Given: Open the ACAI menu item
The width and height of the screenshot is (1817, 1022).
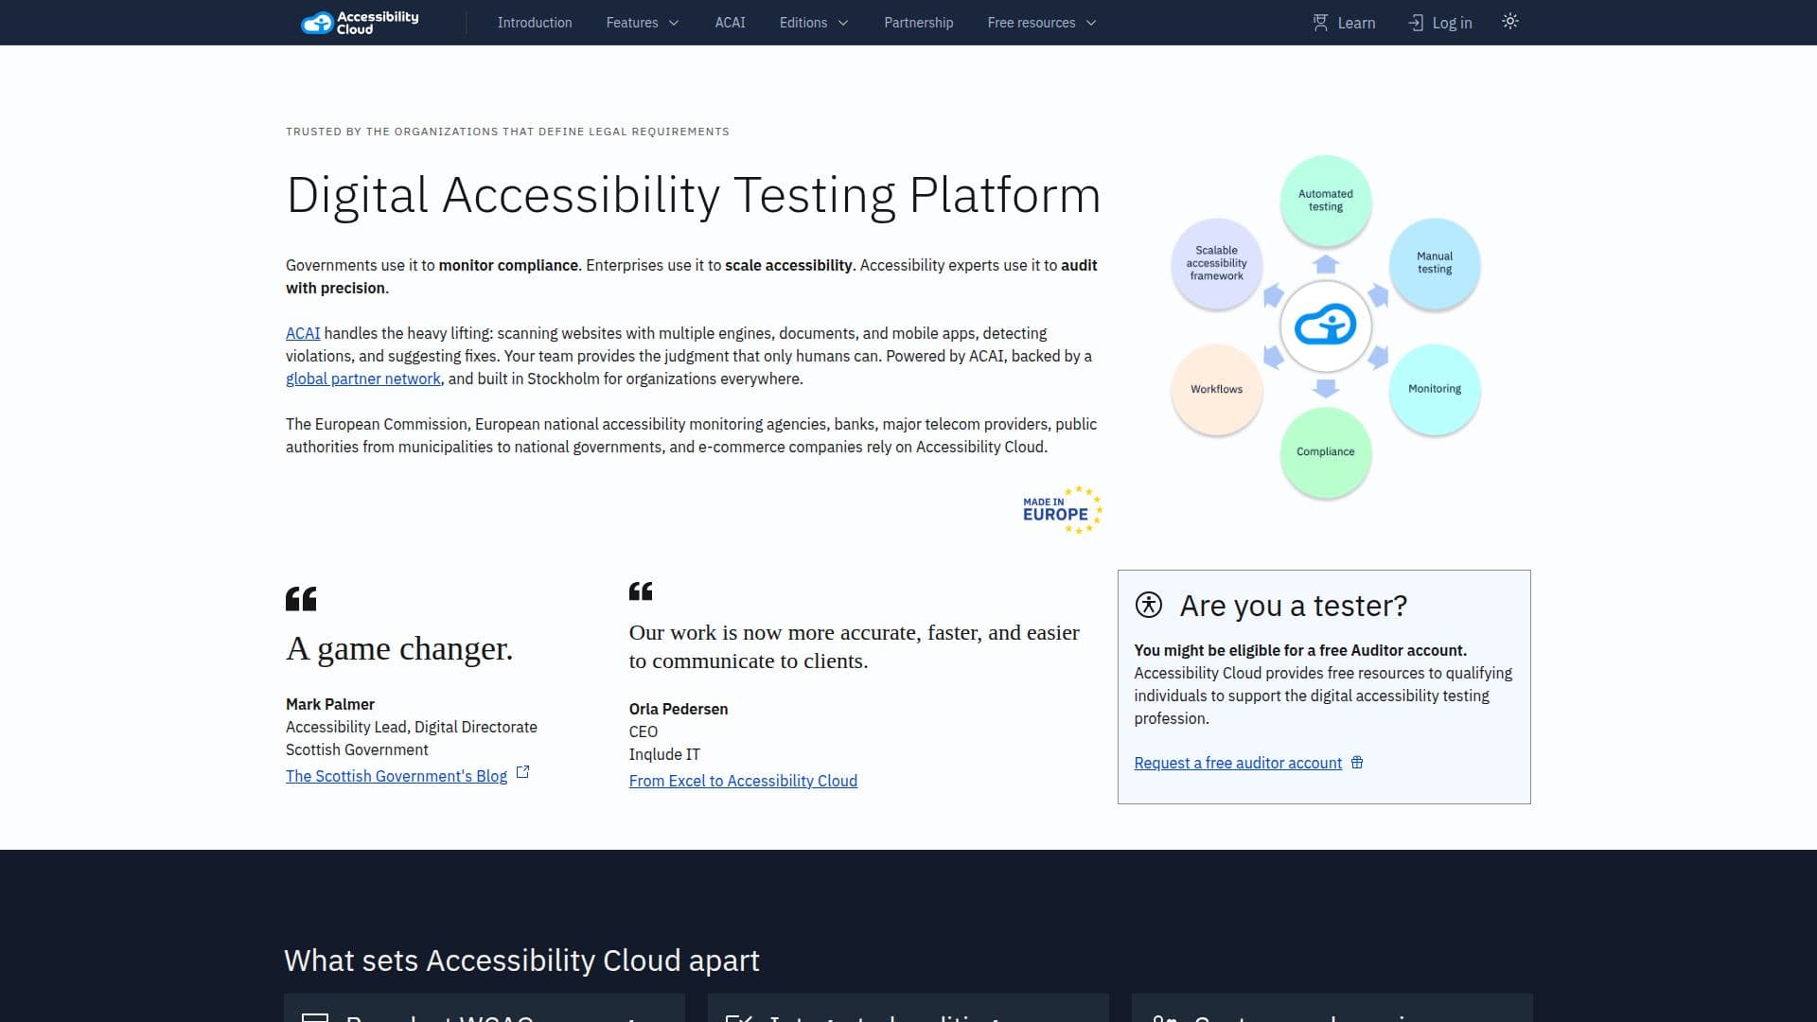Looking at the screenshot, I should (730, 23).
